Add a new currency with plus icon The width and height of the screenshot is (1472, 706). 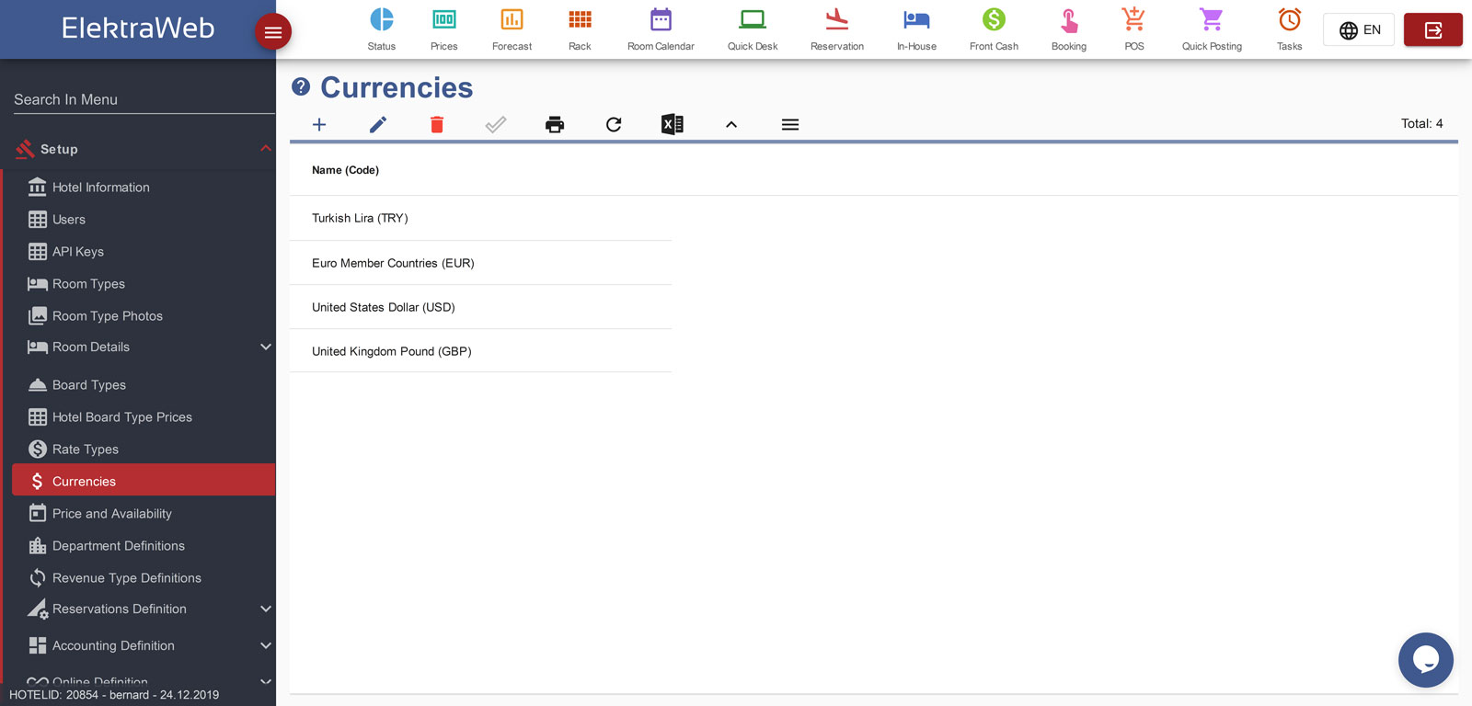tap(319, 124)
